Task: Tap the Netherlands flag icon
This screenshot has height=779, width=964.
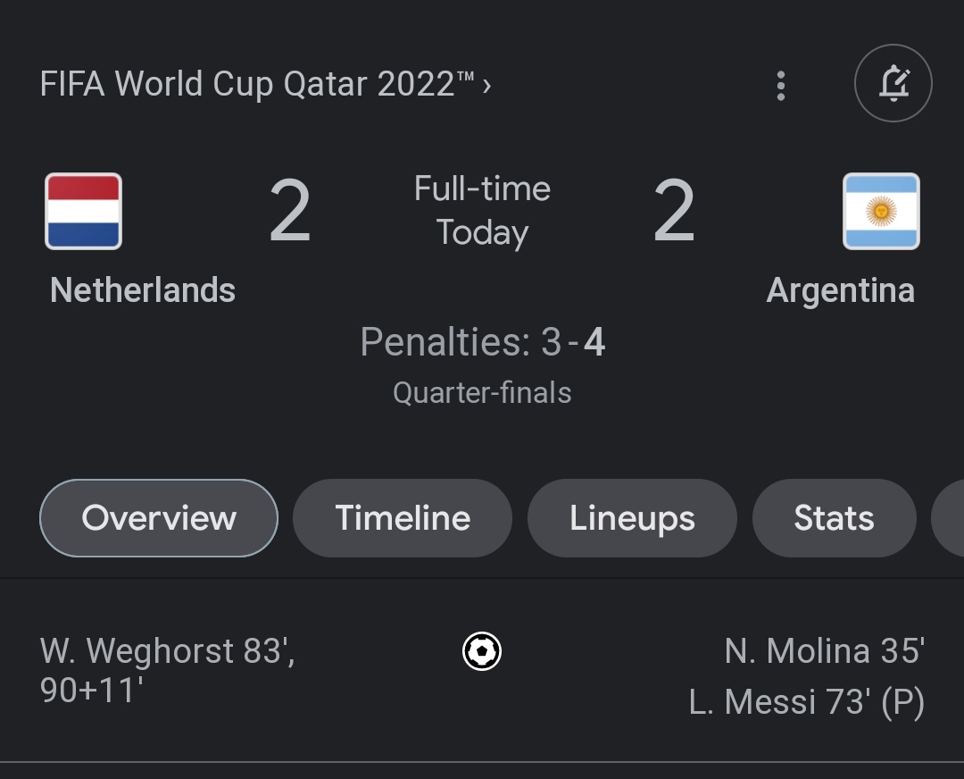Action: [84, 211]
